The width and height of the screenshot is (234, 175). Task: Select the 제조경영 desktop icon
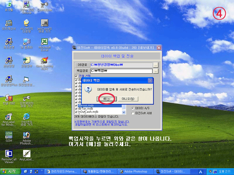pos(9,44)
